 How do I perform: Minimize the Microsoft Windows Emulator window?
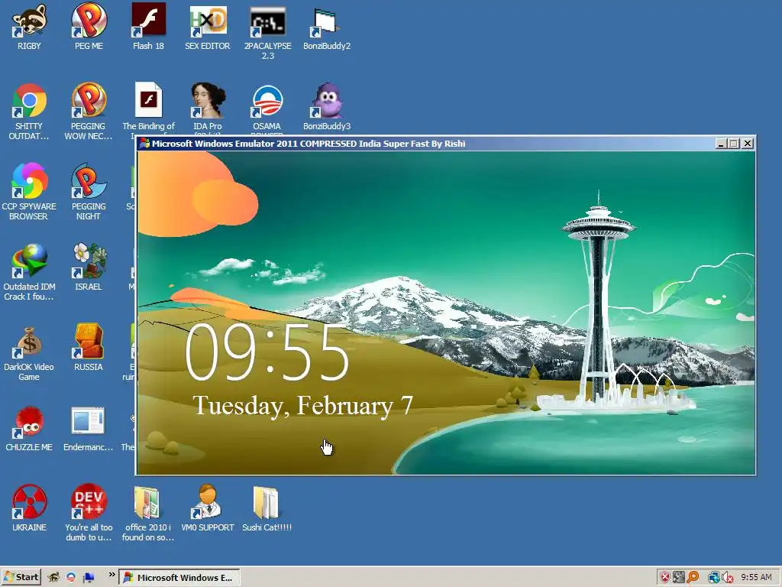point(721,144)
